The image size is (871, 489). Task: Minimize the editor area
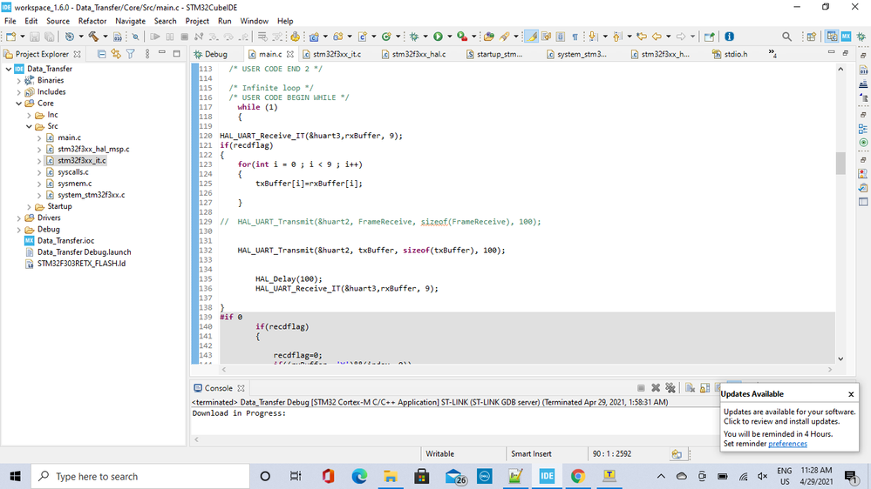click(831, 53)
